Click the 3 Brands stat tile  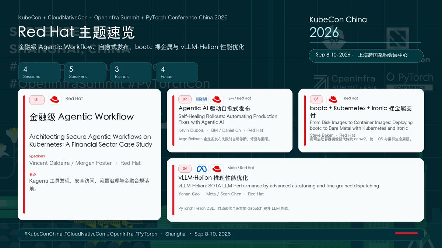point(131,72)
